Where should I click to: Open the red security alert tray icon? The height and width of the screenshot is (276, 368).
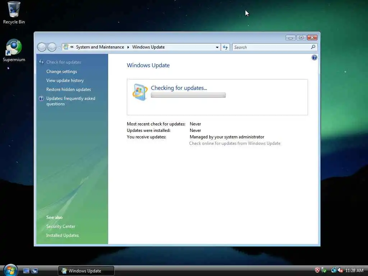[x=317, y=270]
